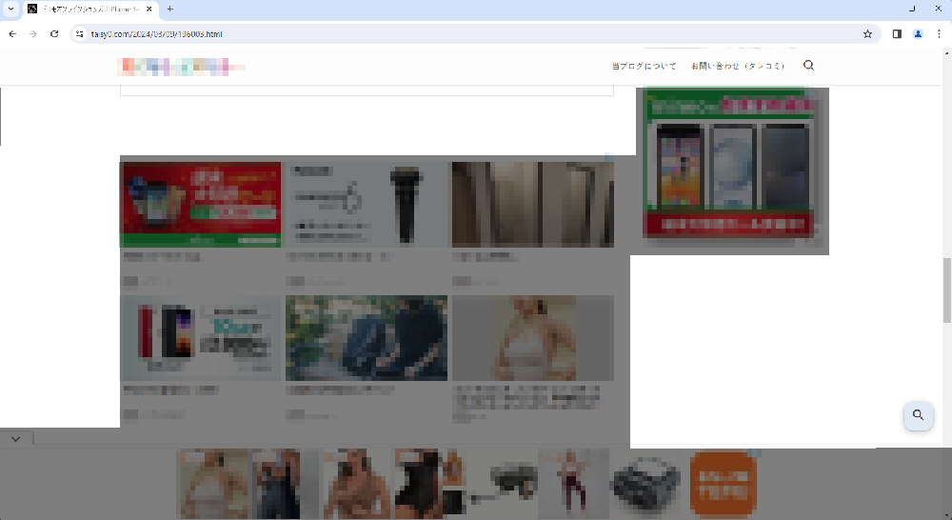Open the Chrome side panel

click(x=897, y=33)
